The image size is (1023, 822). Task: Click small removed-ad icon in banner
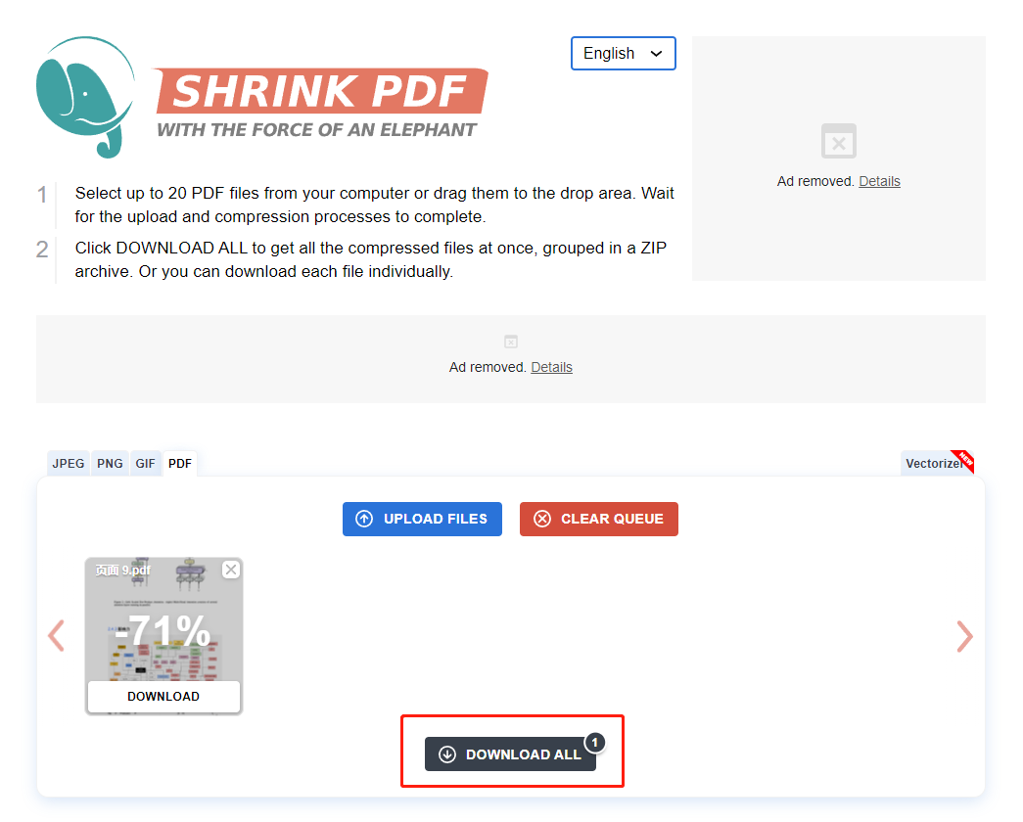tap(511, 342)
